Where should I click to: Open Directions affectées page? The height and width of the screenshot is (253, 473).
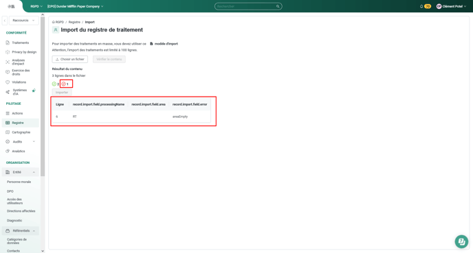coord(21,211)
